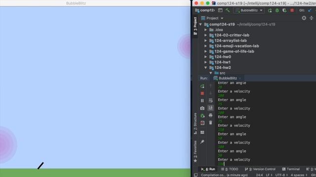Click the 24:4 cursor position status
316x177 pixels.
[259, 175]
